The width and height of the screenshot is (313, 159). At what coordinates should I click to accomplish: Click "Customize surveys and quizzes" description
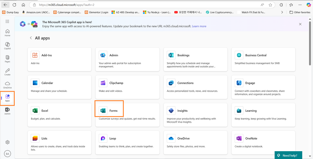(127, 119)
